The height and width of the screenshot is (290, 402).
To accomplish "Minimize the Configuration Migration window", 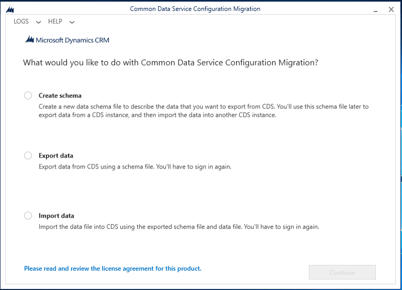I will pos(375,9).
